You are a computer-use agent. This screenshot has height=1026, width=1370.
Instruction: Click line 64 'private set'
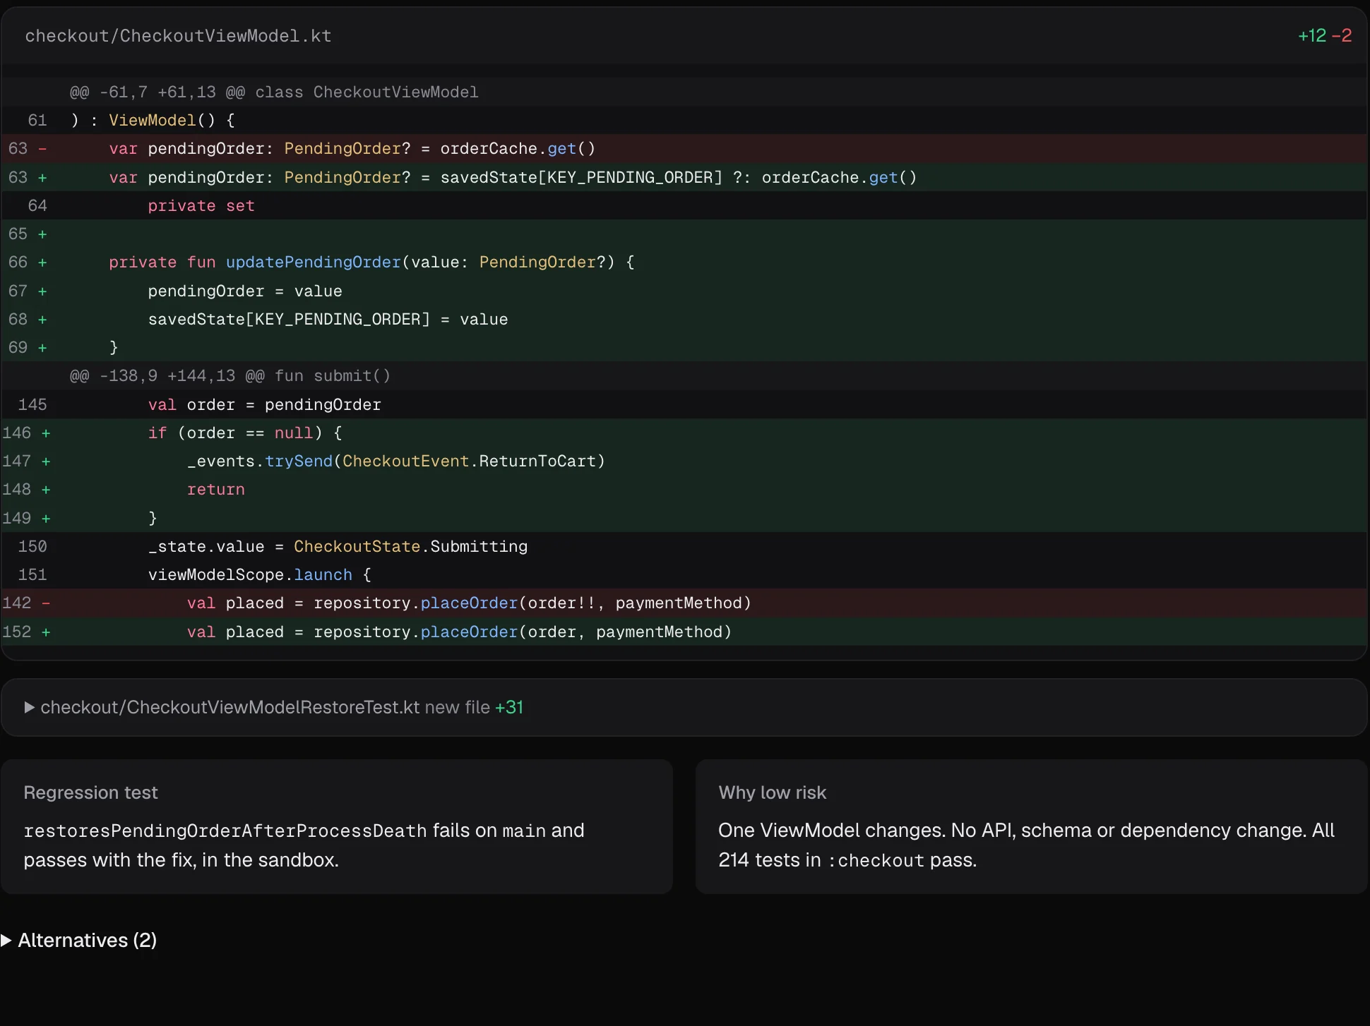pos(684,205)
